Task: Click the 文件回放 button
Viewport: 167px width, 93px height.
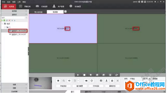Action: point(96,86)
